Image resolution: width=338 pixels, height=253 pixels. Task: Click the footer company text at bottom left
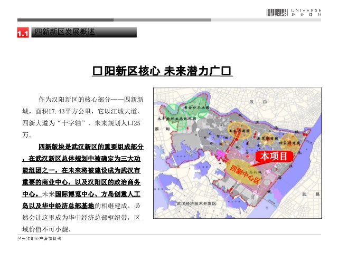[x=39, y=239]
